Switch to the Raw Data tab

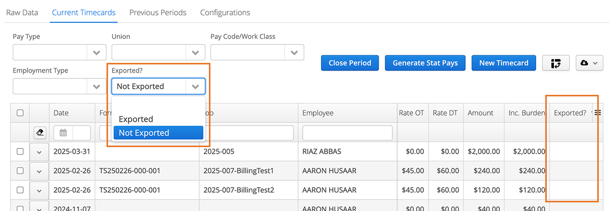(22, 12)
